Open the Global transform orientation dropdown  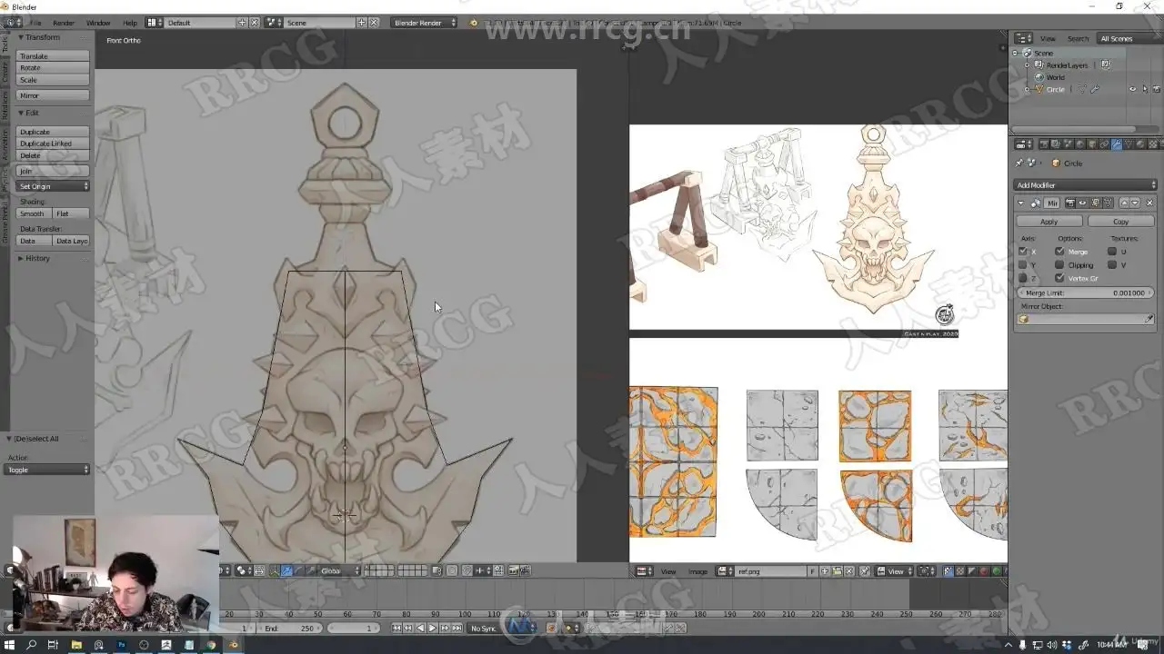tap(339, 570)
